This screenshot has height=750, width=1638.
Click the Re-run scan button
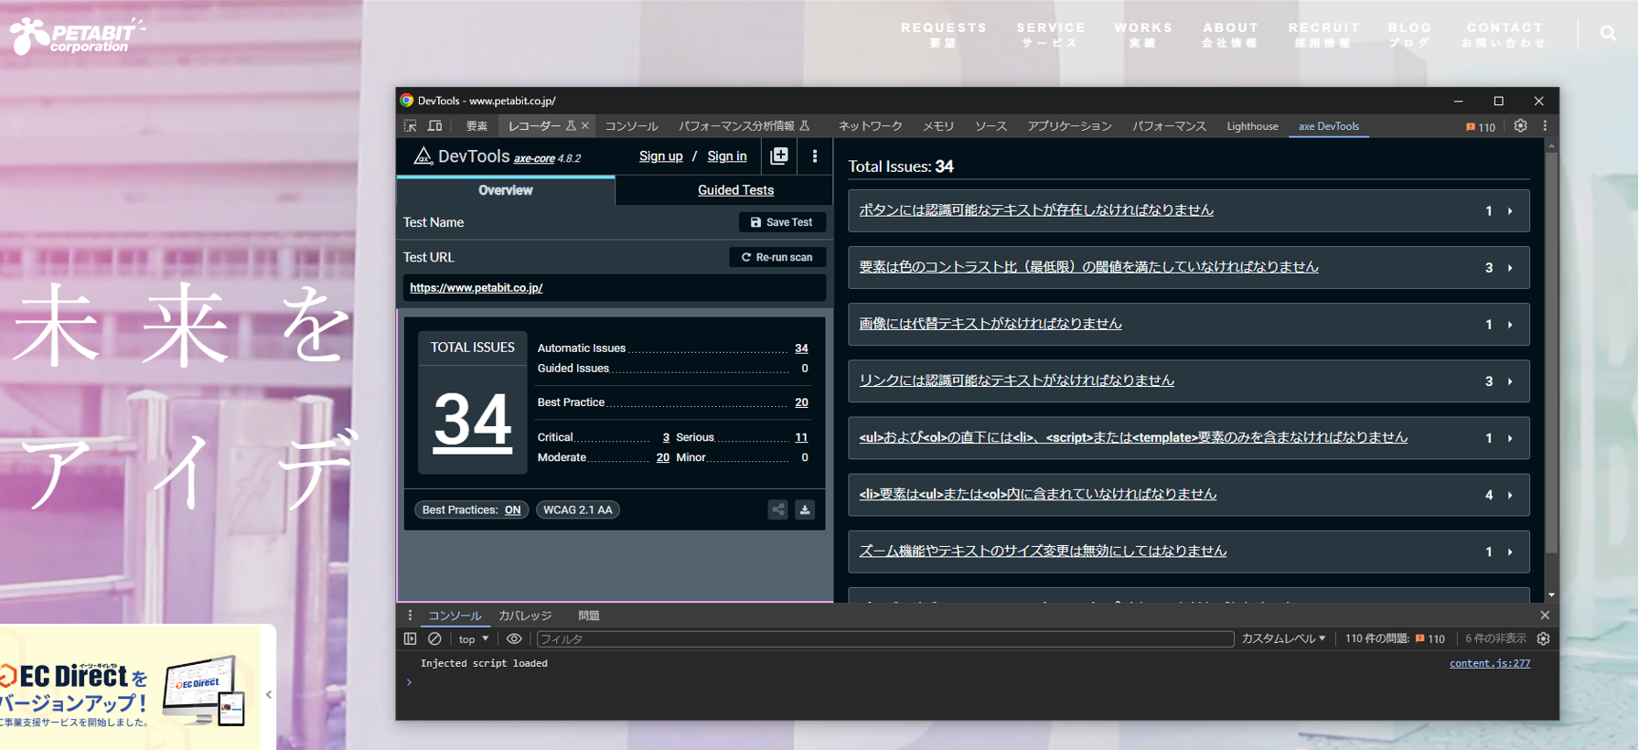coord(777,257)
